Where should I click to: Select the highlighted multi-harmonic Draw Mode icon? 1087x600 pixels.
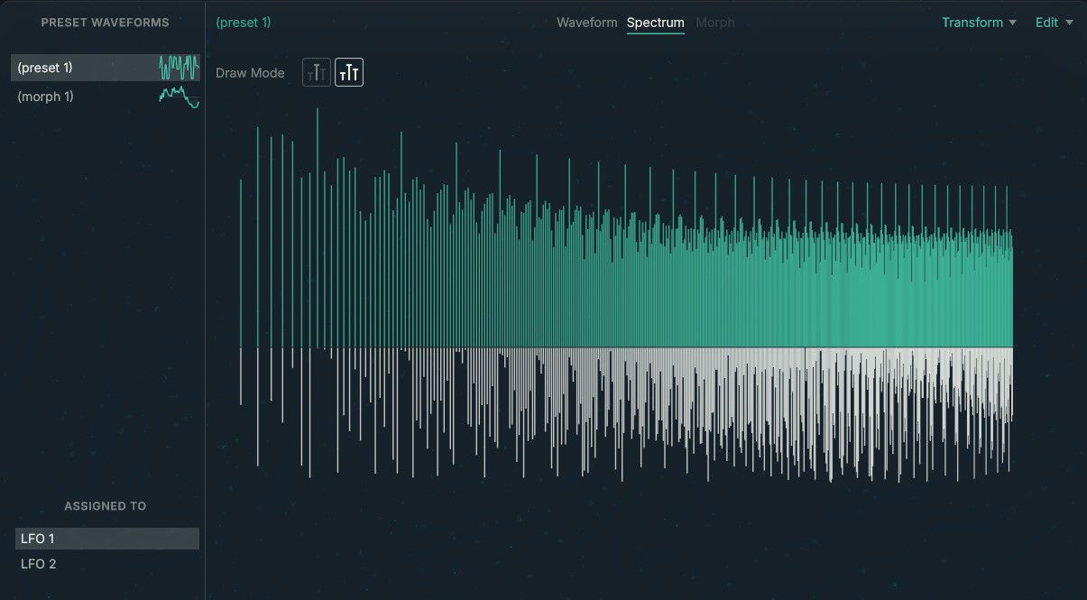(349, 72)
